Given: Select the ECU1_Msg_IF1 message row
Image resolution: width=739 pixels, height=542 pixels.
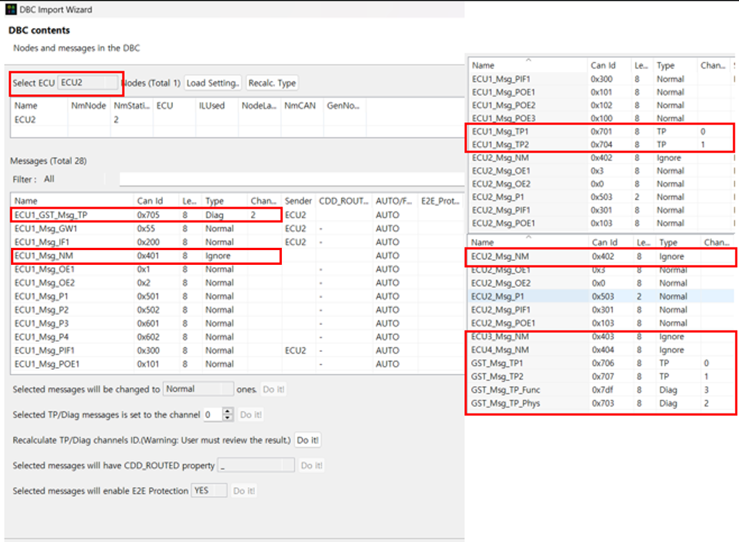Looking at the screenshot, I should [x=238, y=242].
